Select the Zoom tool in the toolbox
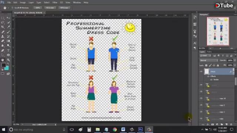This screenshot has width=237, height=133. [8, 60]
